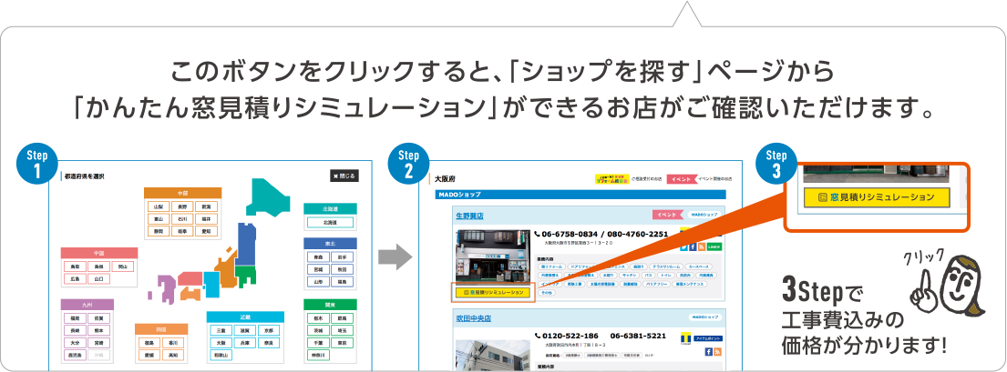Select 鹿児島 prefecture
The width and height of the screenshot is (1007, 372).
pyautogui.click(x=75, y=355)
